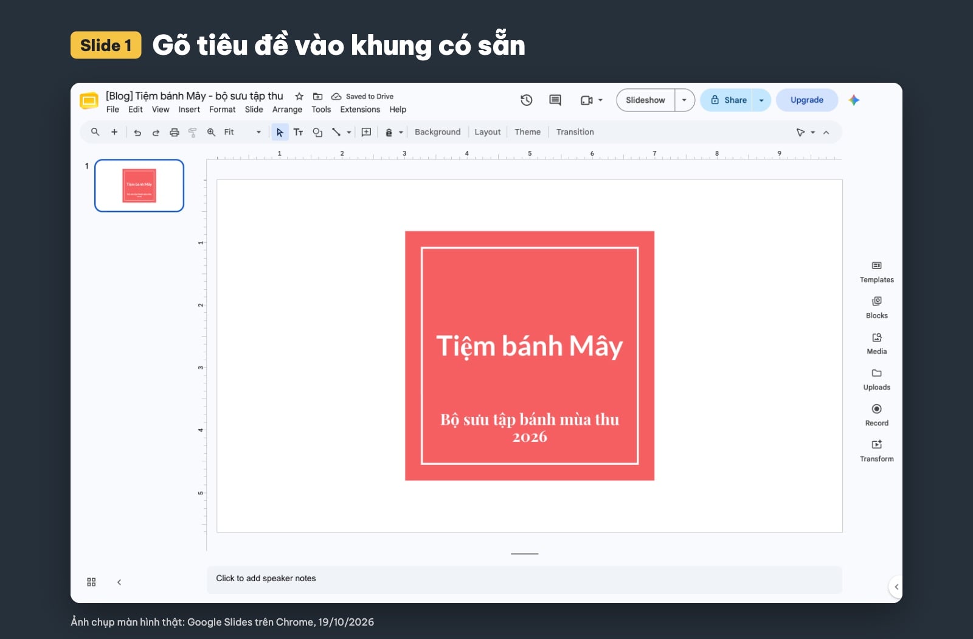Open the File menu
This screenshot has width=973, height=639.
[113, 110]
